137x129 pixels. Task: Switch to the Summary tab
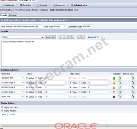tap(12, 15)
